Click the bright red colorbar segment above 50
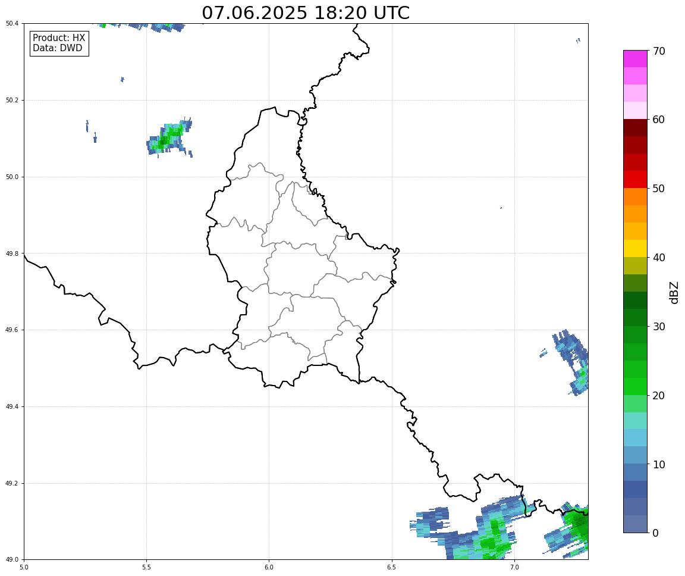 click(x=635, y=180)
